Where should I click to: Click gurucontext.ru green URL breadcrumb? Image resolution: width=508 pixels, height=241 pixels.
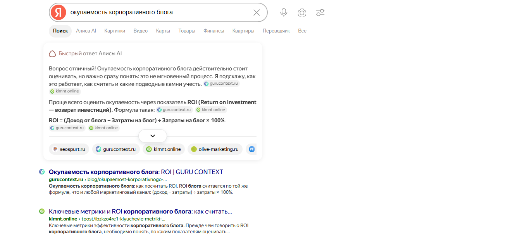pyautogui.click(x=66, y=179)
